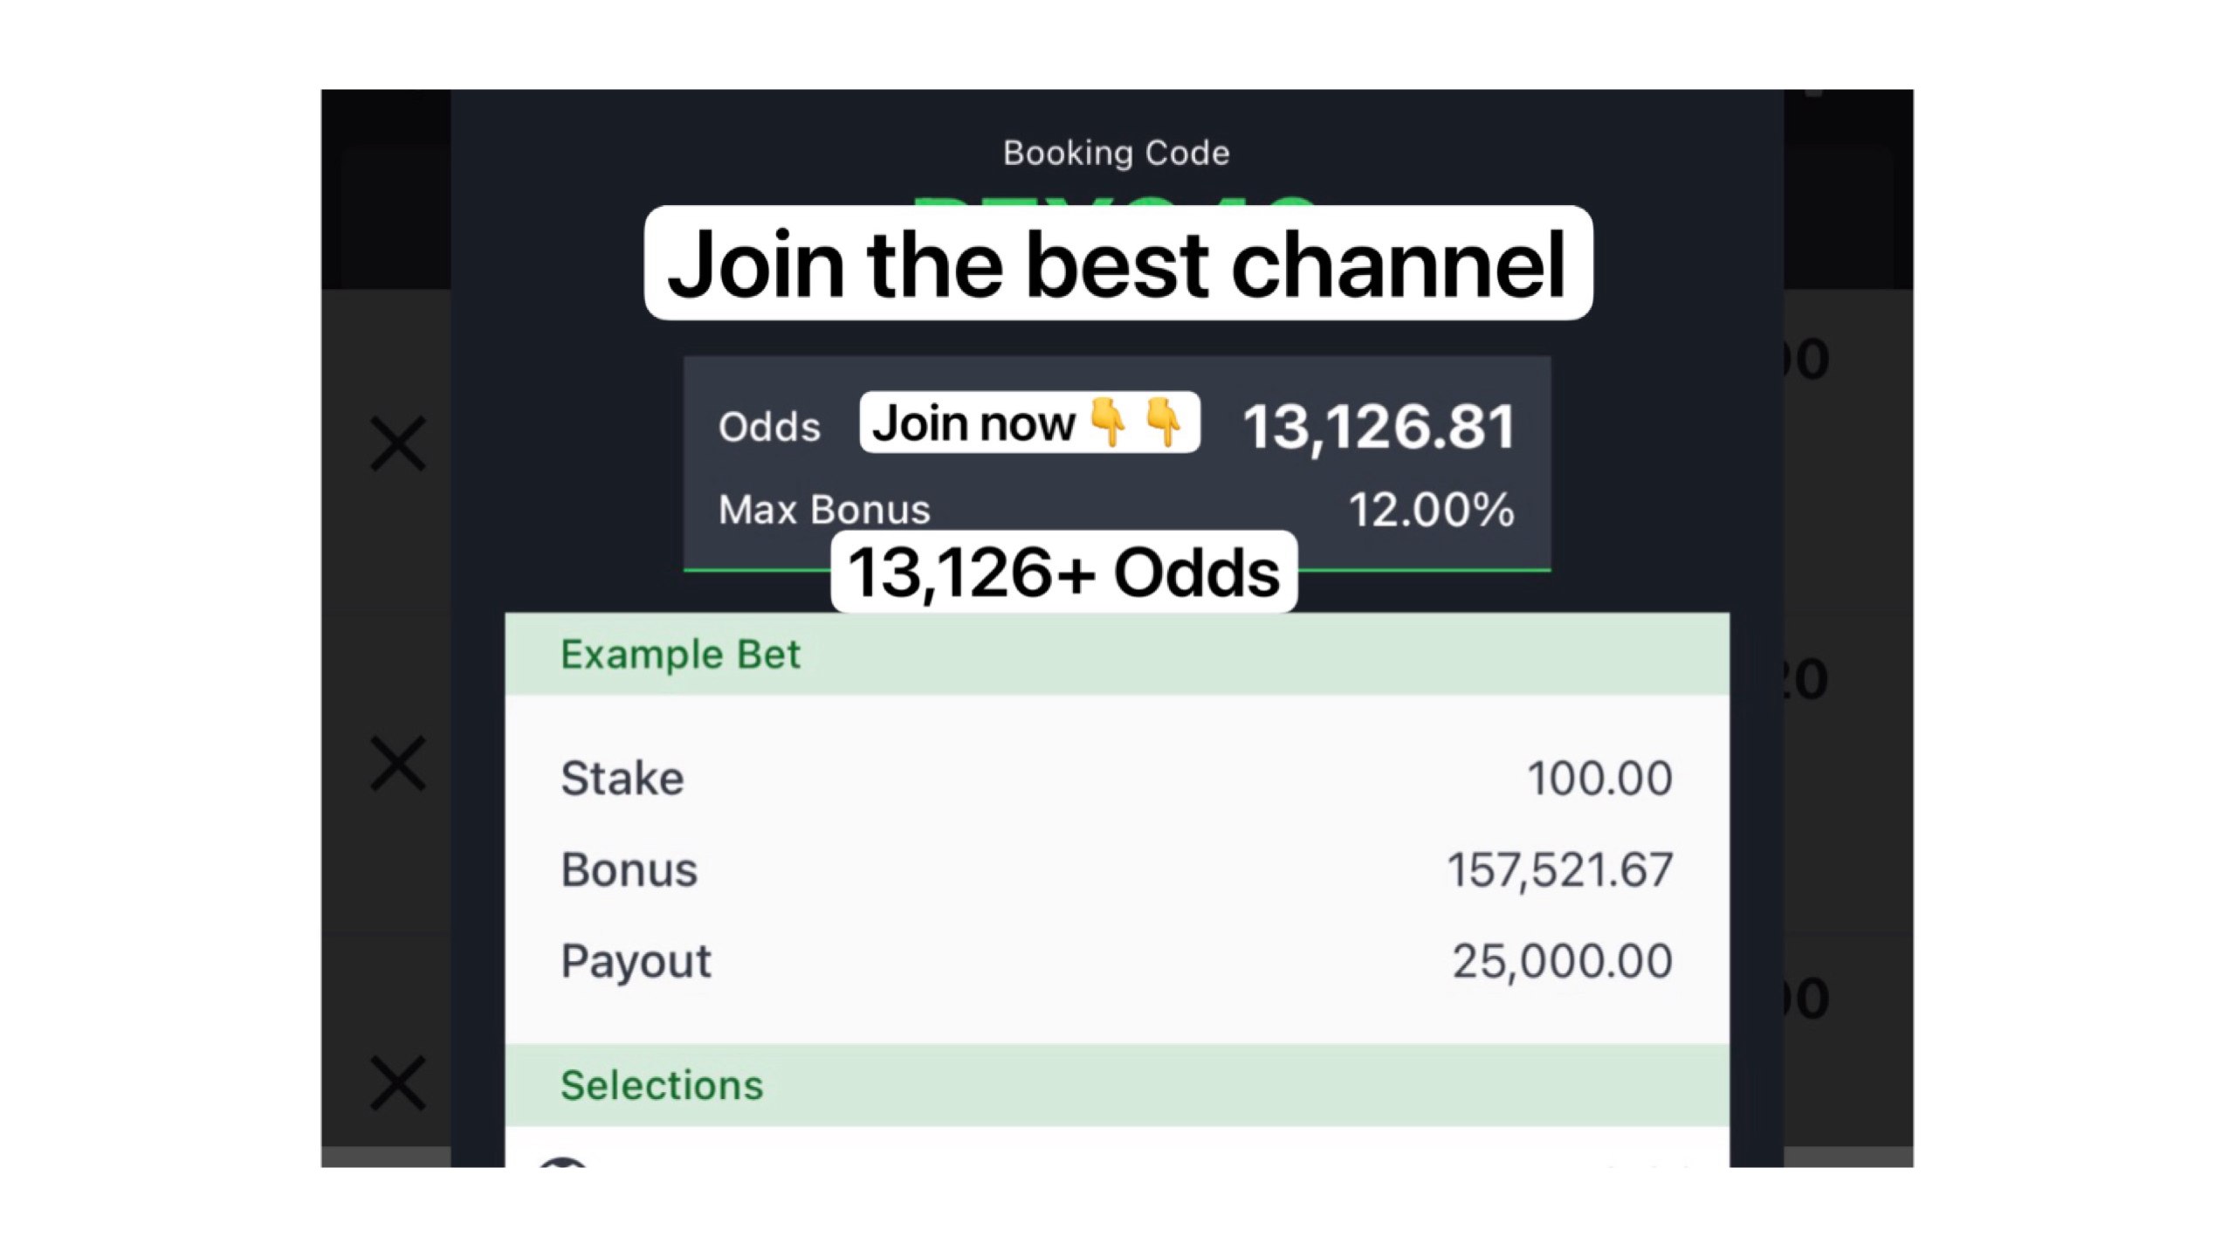The width and height of the screenshot is (2235, 1257).
Task: Select the Payout amount 25,000.00
Action: click(x=1563, y=961)
